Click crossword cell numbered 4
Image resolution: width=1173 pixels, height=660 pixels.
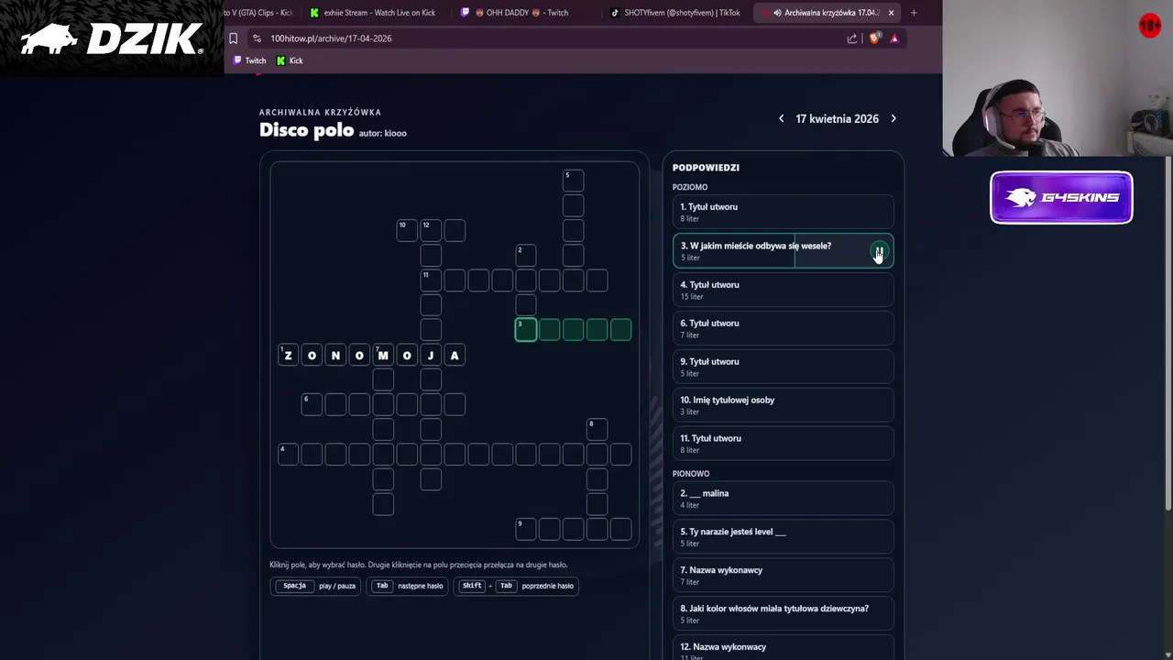288,454
